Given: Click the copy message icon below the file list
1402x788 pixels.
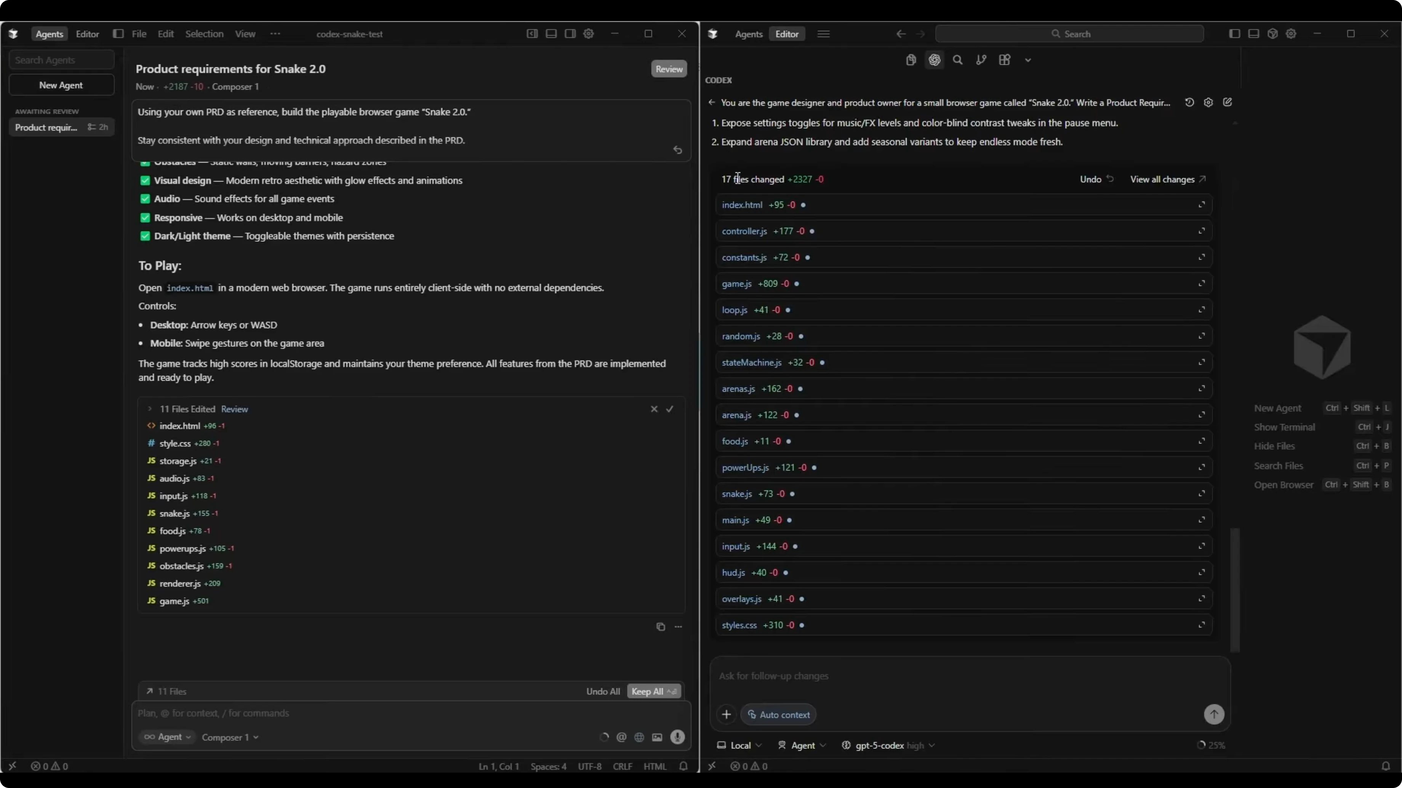Looking at the screenshot, I should (x=660, y=627).
